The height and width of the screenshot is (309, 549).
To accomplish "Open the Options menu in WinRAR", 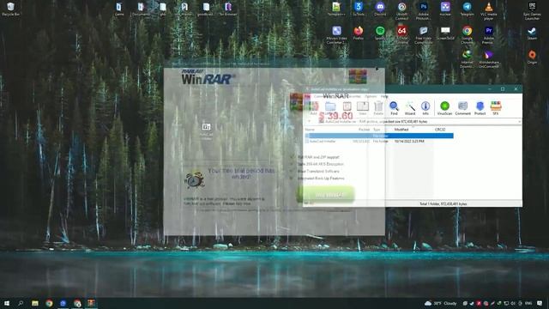I will [x=371, y=96].
